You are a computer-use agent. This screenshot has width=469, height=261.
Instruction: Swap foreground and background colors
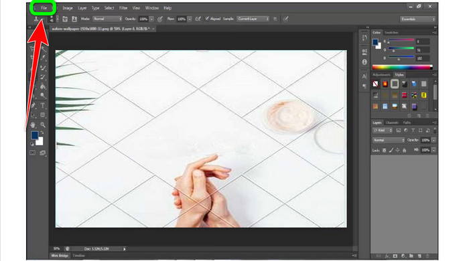click(x=42, y=133)
